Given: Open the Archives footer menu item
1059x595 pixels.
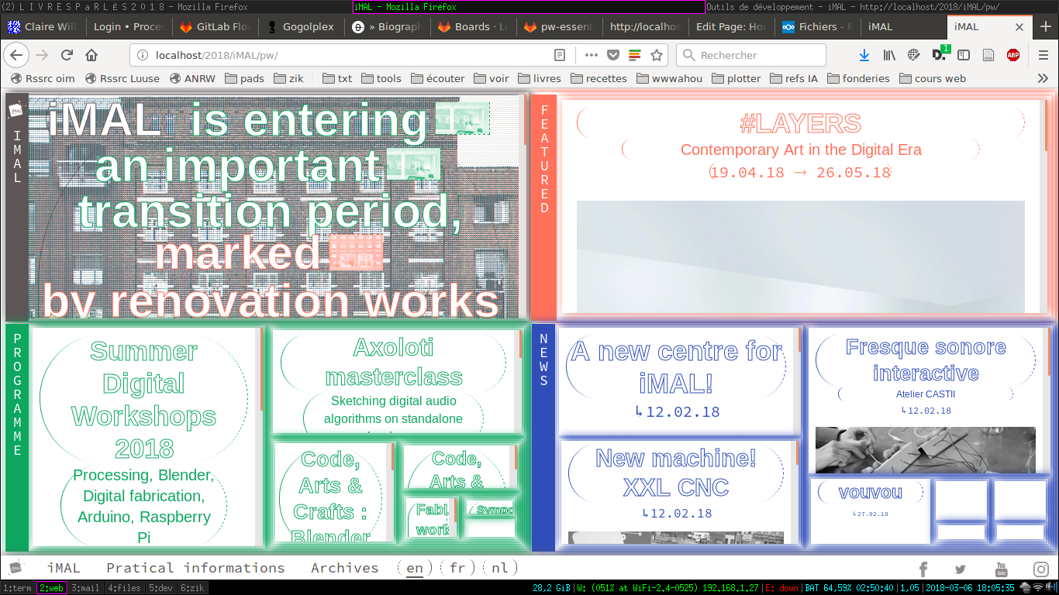Looking at the screenshot, I should (x=344, y=568).
